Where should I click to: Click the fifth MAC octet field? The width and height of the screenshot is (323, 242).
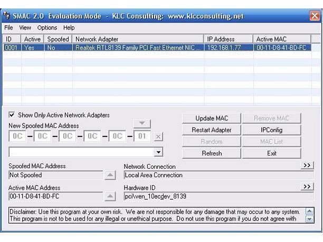pyautogui.click(x=117, y=136)
